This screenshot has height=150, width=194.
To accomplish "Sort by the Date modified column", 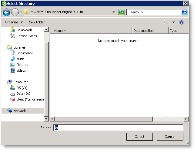I will point(150,31).
